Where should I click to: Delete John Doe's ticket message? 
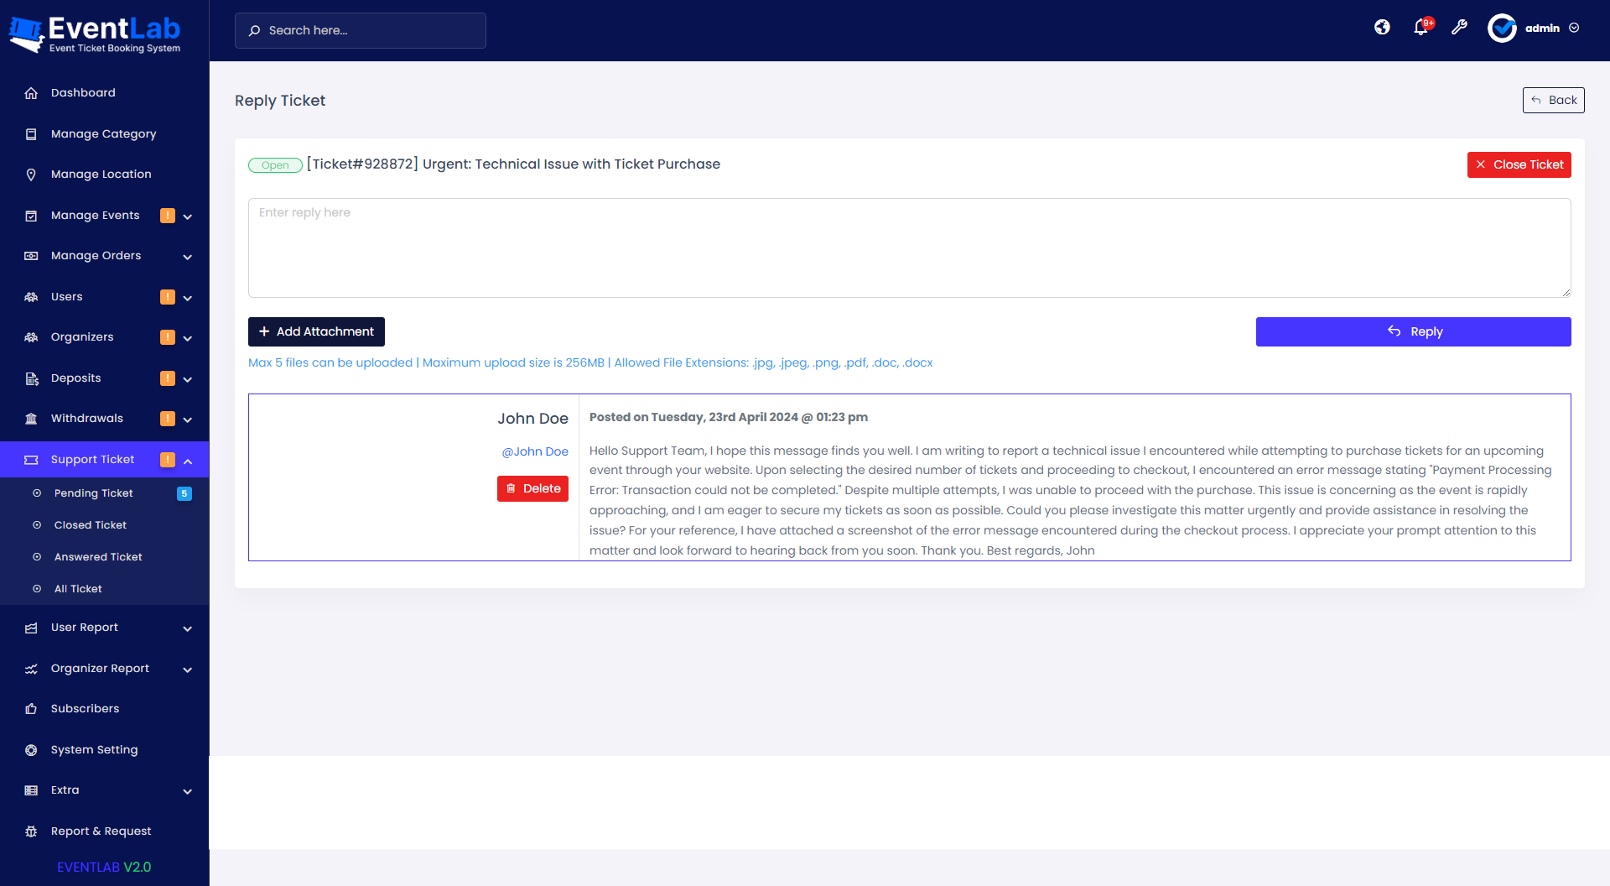[532, 488]
